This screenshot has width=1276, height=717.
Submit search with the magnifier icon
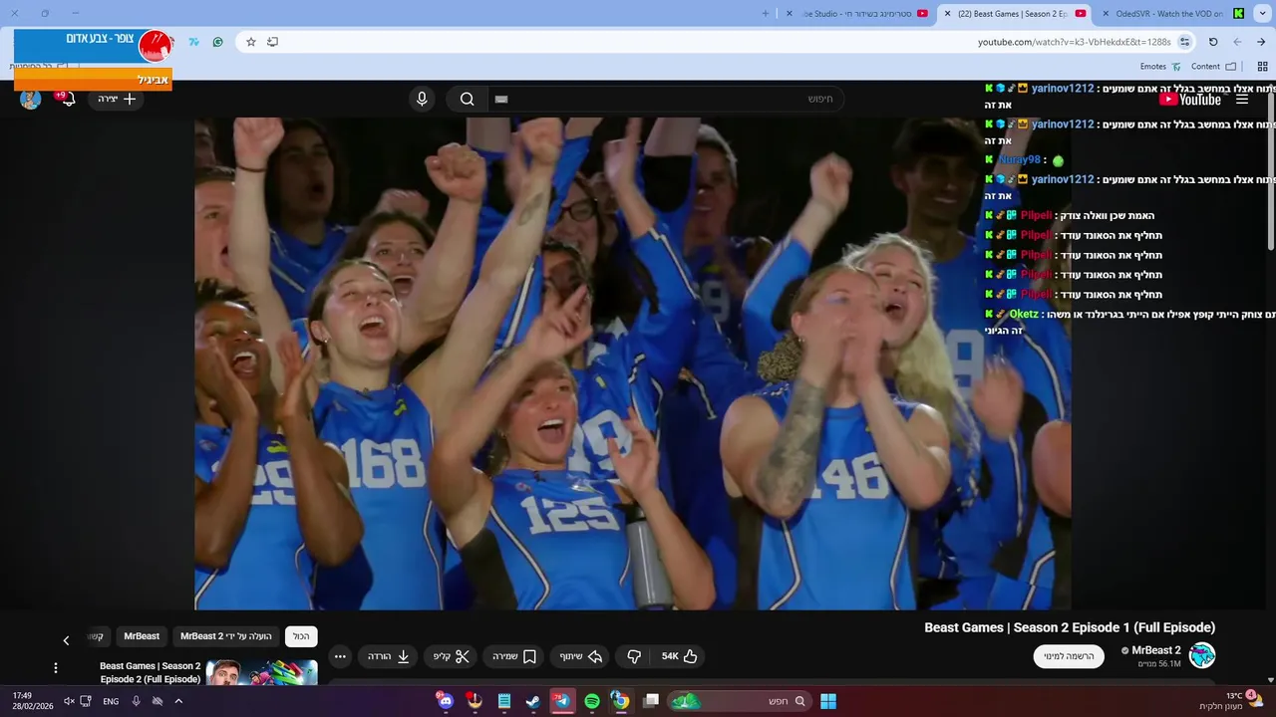(x=467, y=99)
